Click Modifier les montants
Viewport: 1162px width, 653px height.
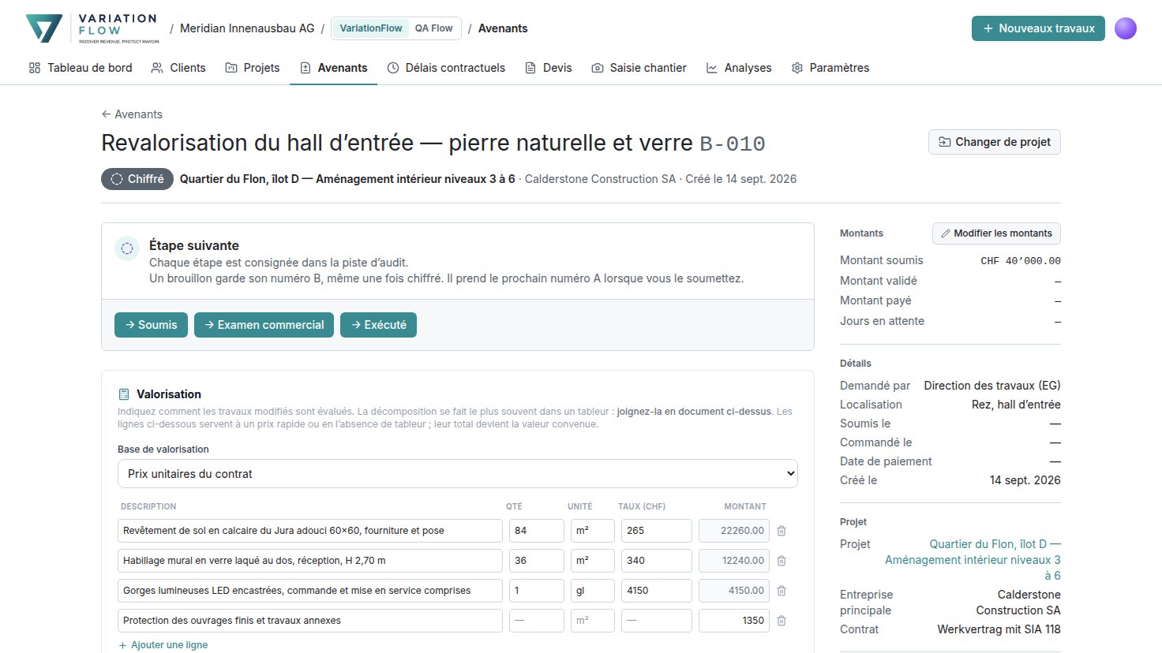pos(996,233)
